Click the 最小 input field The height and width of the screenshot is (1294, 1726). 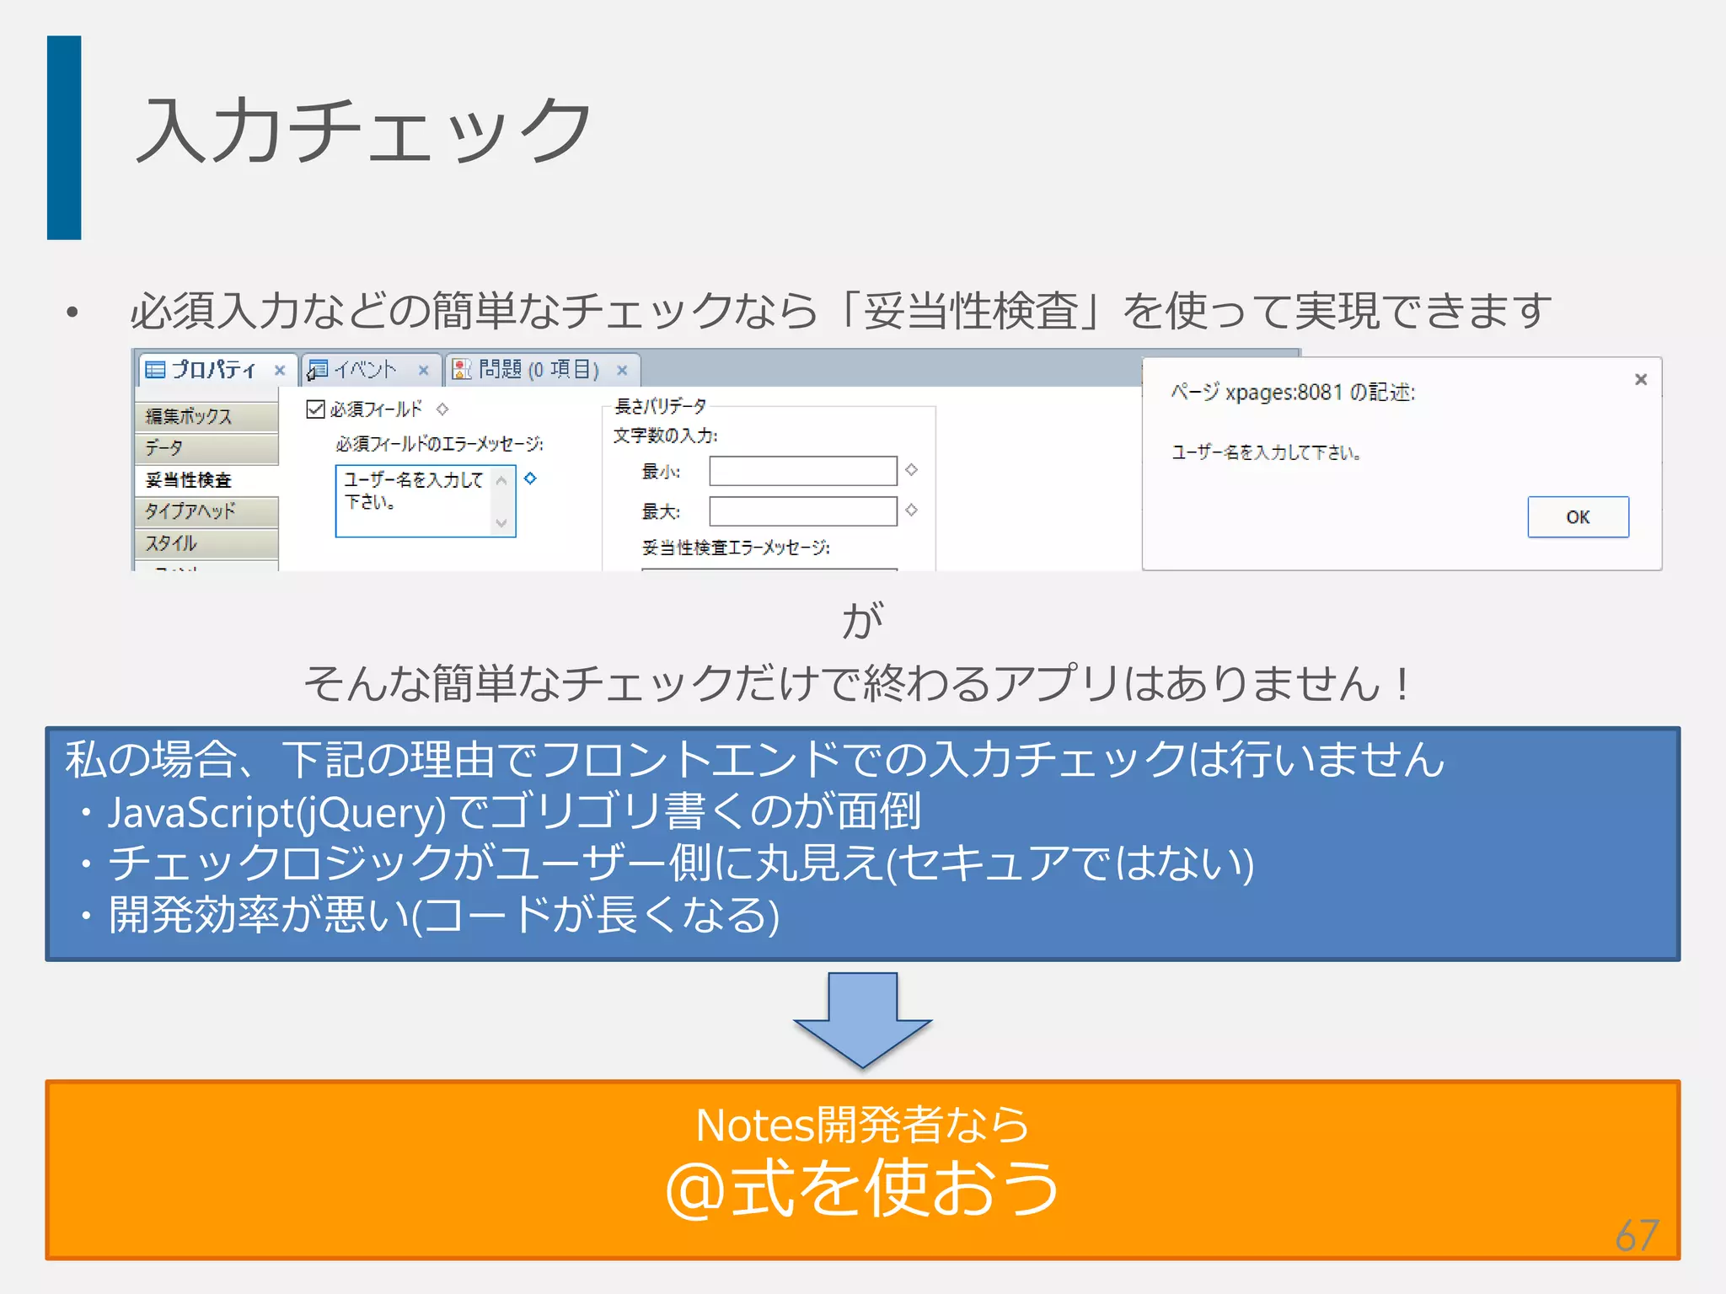(x=803, y=471)
